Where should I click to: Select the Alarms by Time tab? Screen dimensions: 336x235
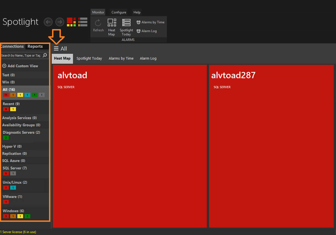point(121,58)
